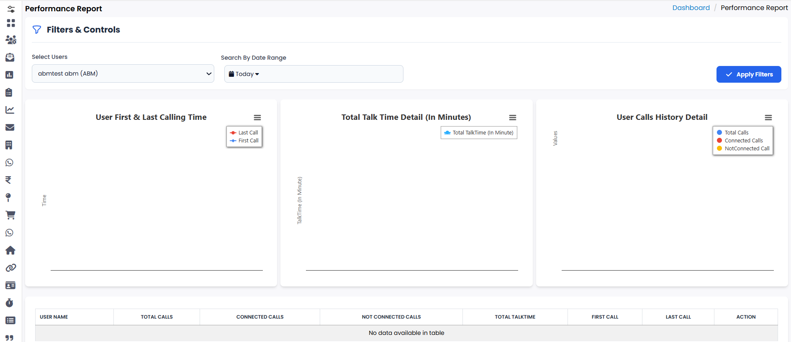Screen dimensions: 791x342
Task: Open the rupee icon in the sidebar
Action: pos(8,180)
